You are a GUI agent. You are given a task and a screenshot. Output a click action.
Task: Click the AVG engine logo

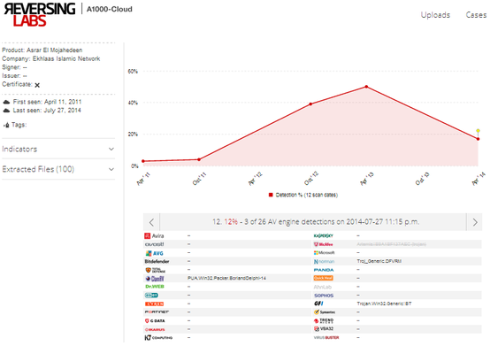click(155, 253)
